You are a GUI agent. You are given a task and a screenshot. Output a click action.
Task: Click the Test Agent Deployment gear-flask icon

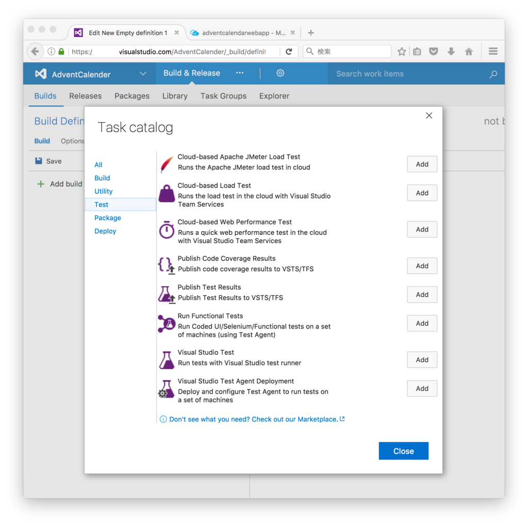167,389
